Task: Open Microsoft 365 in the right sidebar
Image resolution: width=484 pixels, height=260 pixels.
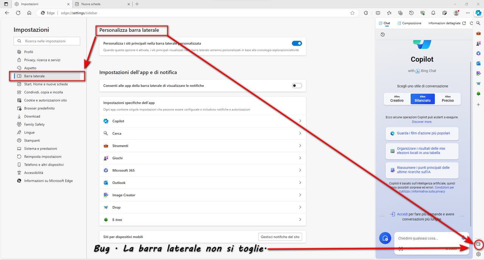Action: coord(478,53)
